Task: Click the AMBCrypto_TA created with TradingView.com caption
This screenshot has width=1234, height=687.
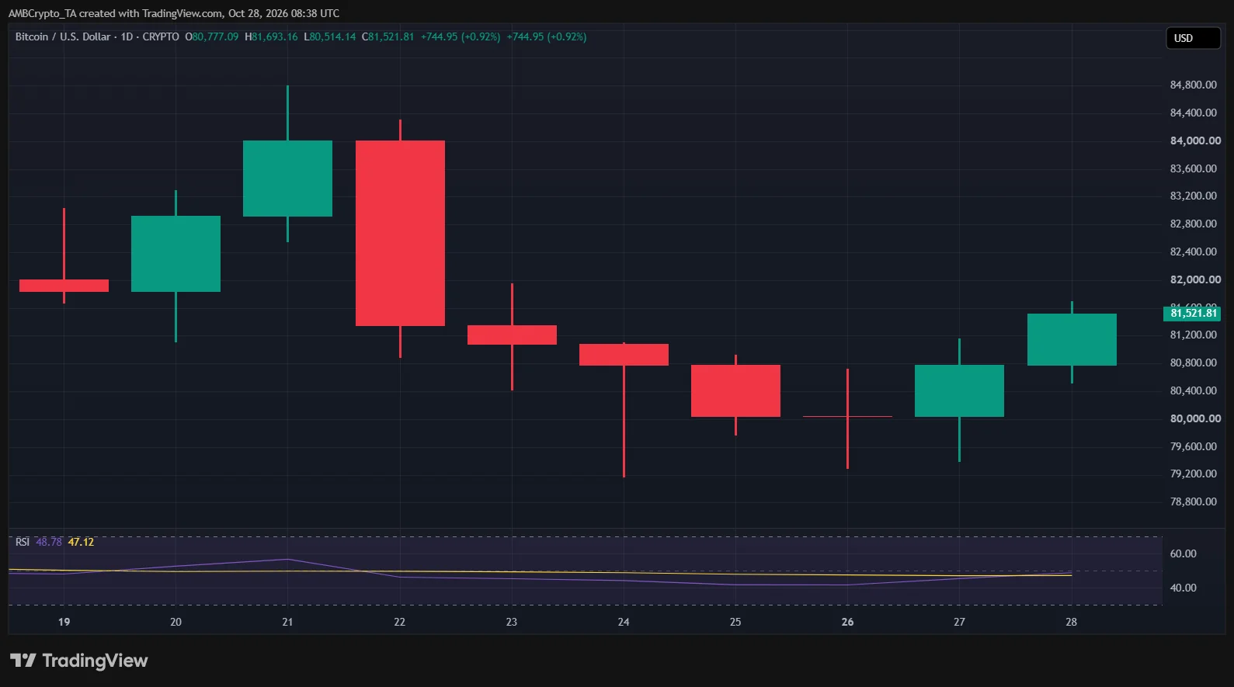Action: pyautogui.click(x=174, y=13)
